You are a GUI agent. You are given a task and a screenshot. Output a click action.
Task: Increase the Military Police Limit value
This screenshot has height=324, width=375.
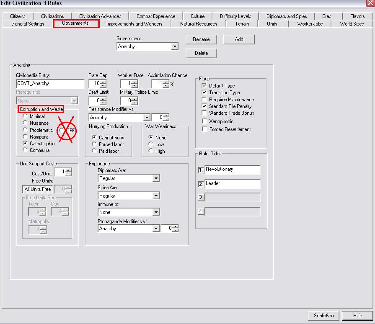[x=134, y=98]
